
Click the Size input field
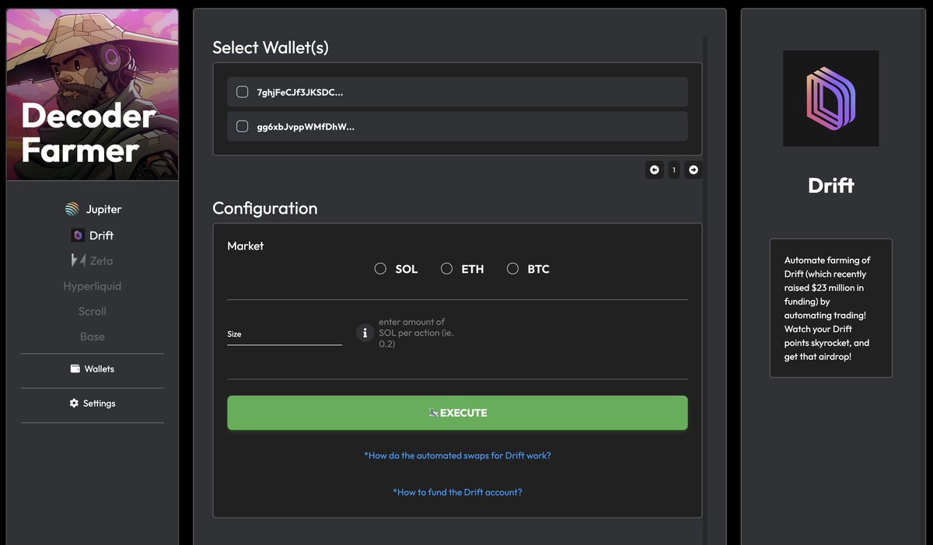coord(285,334)
